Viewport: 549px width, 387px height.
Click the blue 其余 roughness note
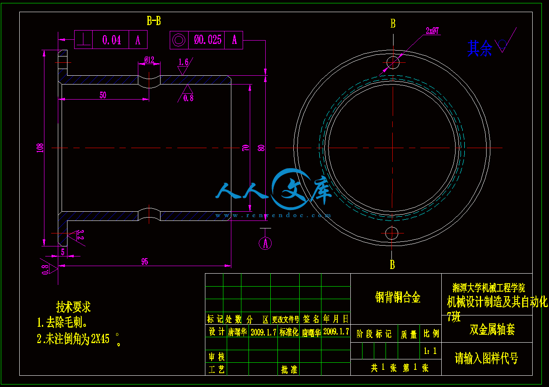(x=480, y=49)
